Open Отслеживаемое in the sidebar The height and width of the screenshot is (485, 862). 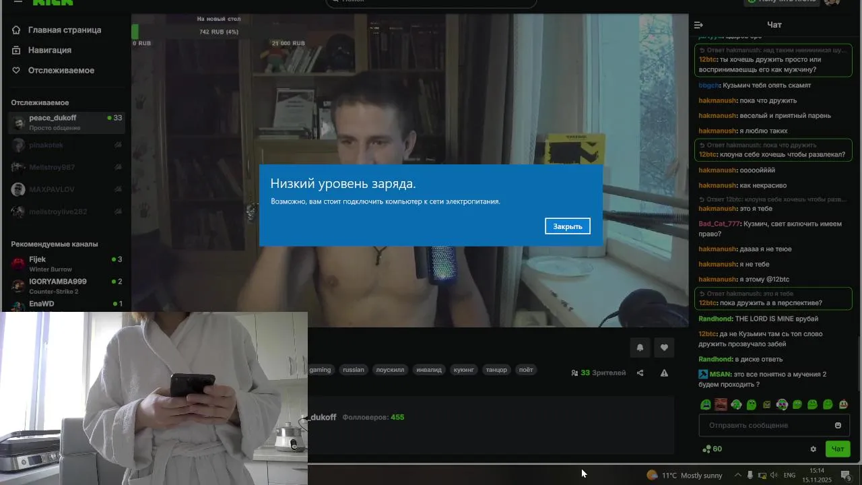pyautogui.click(x=61, y=70)
